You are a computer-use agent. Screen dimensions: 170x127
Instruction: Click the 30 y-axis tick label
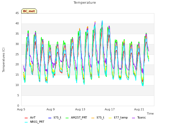pos(17,44)
